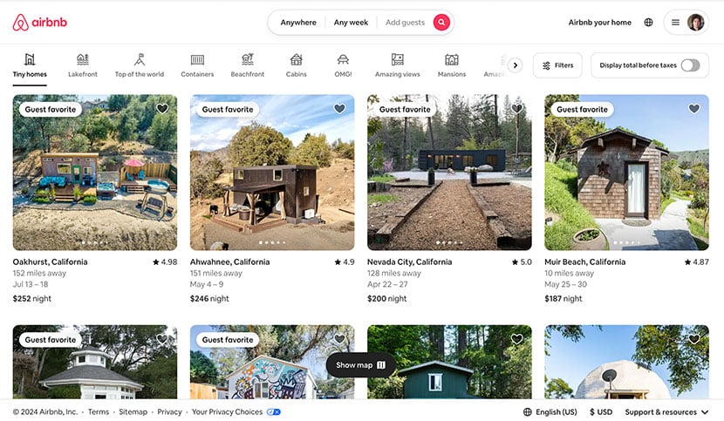Open the globe language selector in header
Screen dimensions: 724x421
[648, 23]
